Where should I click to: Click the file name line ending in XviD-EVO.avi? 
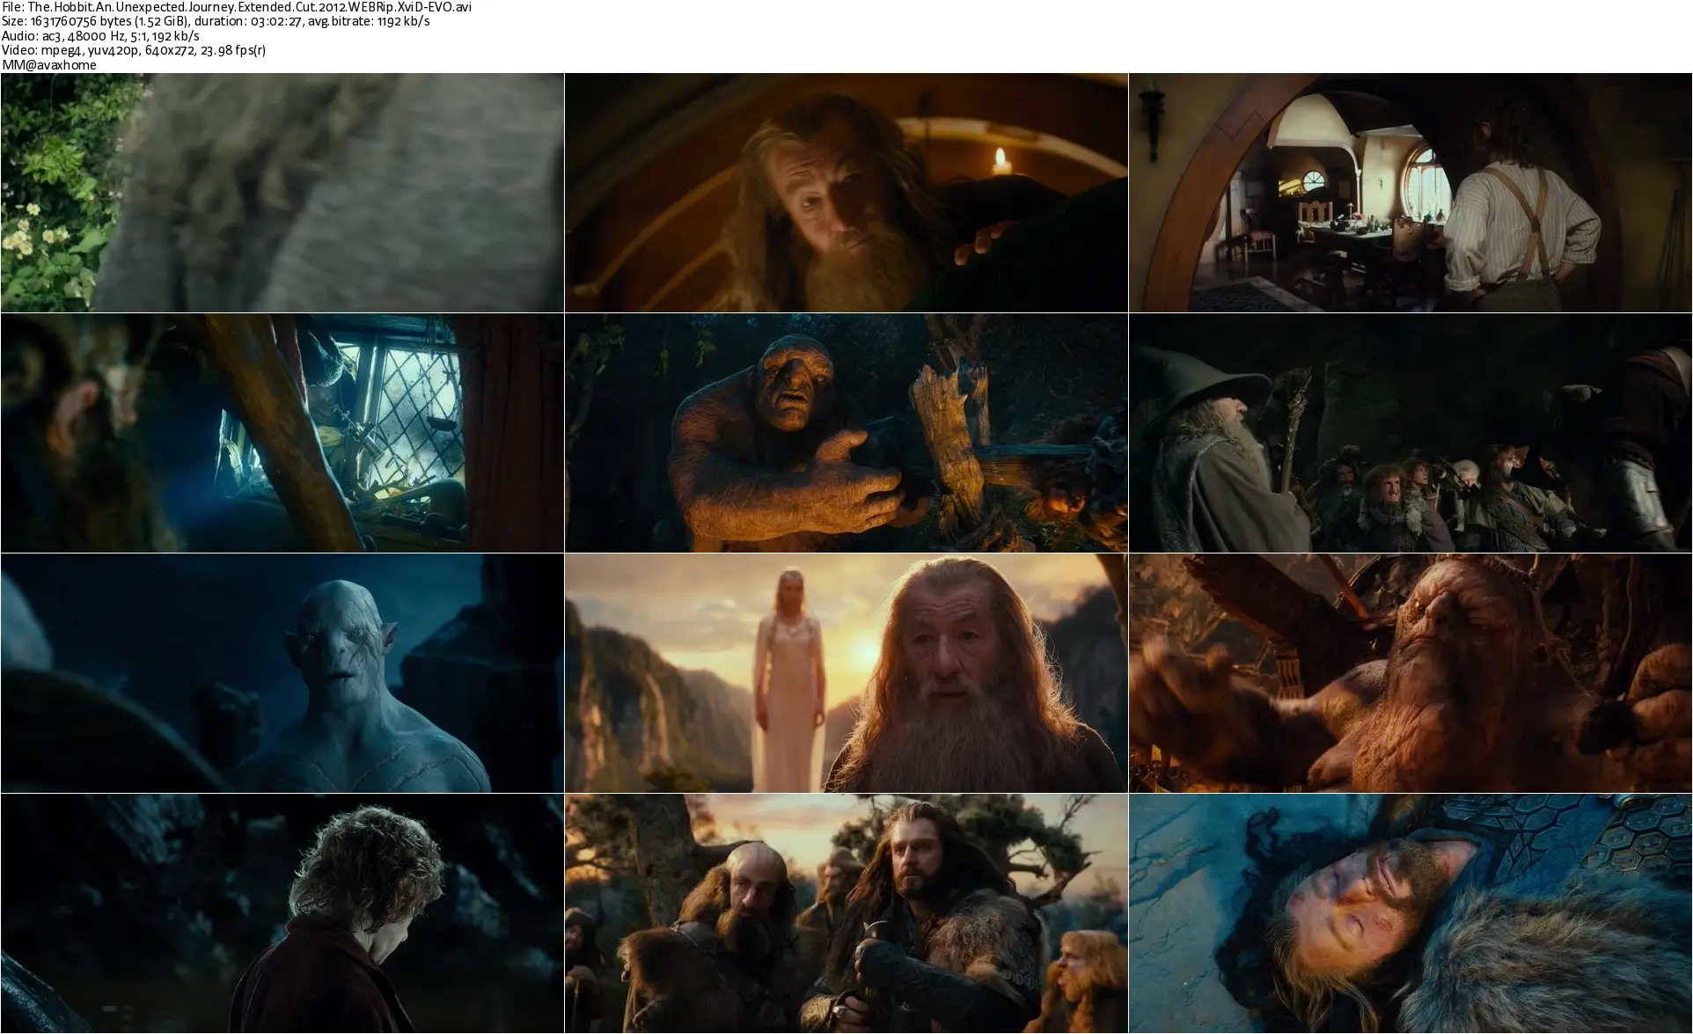pyautogui.click(x=238, y=7)
